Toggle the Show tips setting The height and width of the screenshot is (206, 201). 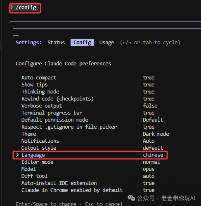tap(88, 85)
